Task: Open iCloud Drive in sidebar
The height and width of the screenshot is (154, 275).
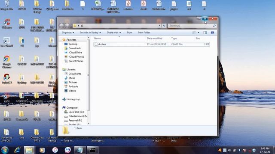Action: tap(75, 52)
